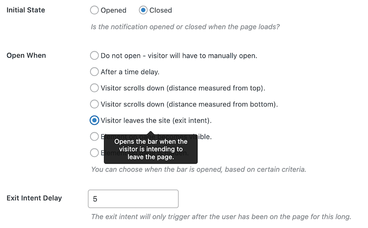Click the 'Open When' setting label

point(26,55)
